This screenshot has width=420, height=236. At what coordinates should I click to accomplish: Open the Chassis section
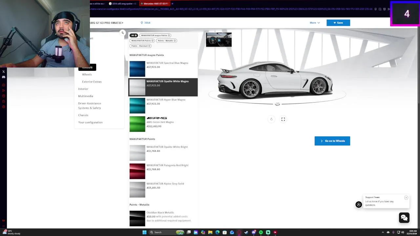(83, 115)
